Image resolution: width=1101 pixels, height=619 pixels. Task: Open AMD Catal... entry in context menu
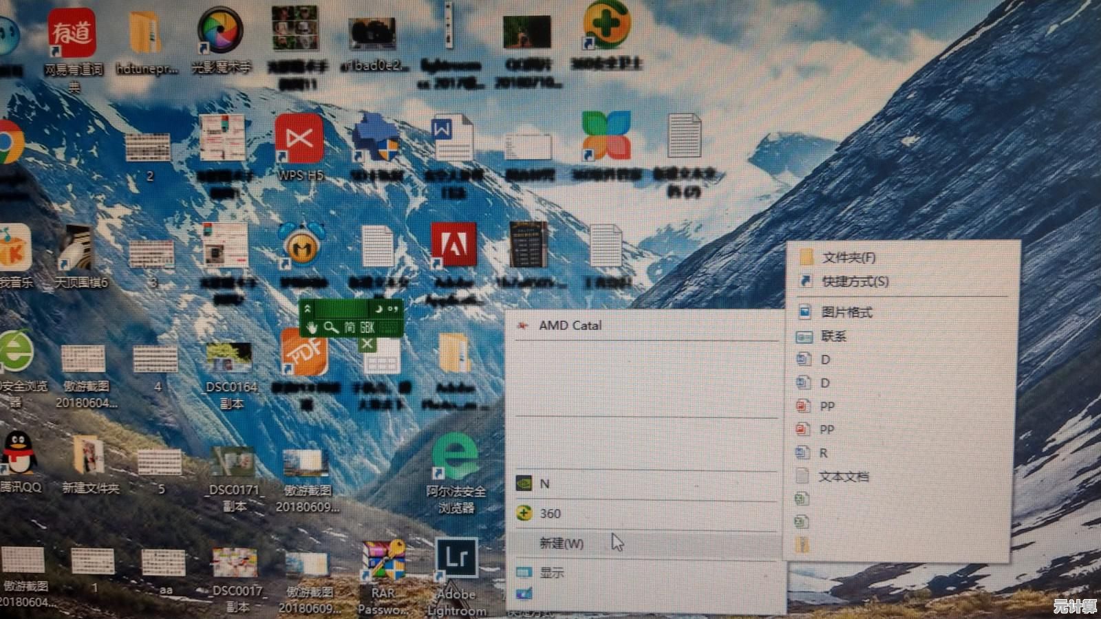coord(570,325)
